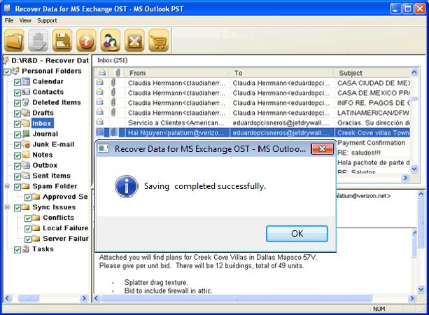Close the saving completed dialog
This screenshot has height=315, width=429.
click(321, 149)
